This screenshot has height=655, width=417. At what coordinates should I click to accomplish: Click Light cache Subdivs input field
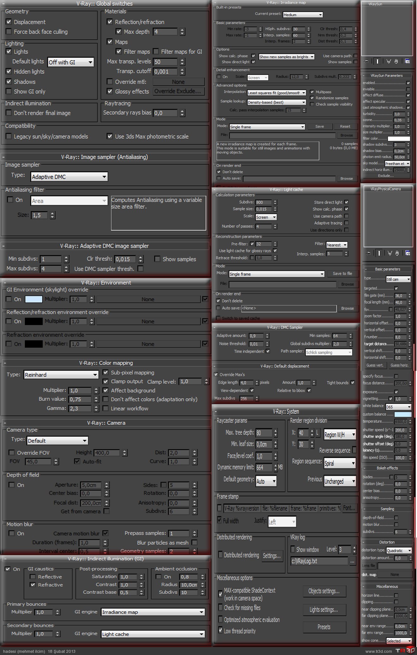click(x=263, y=202)
